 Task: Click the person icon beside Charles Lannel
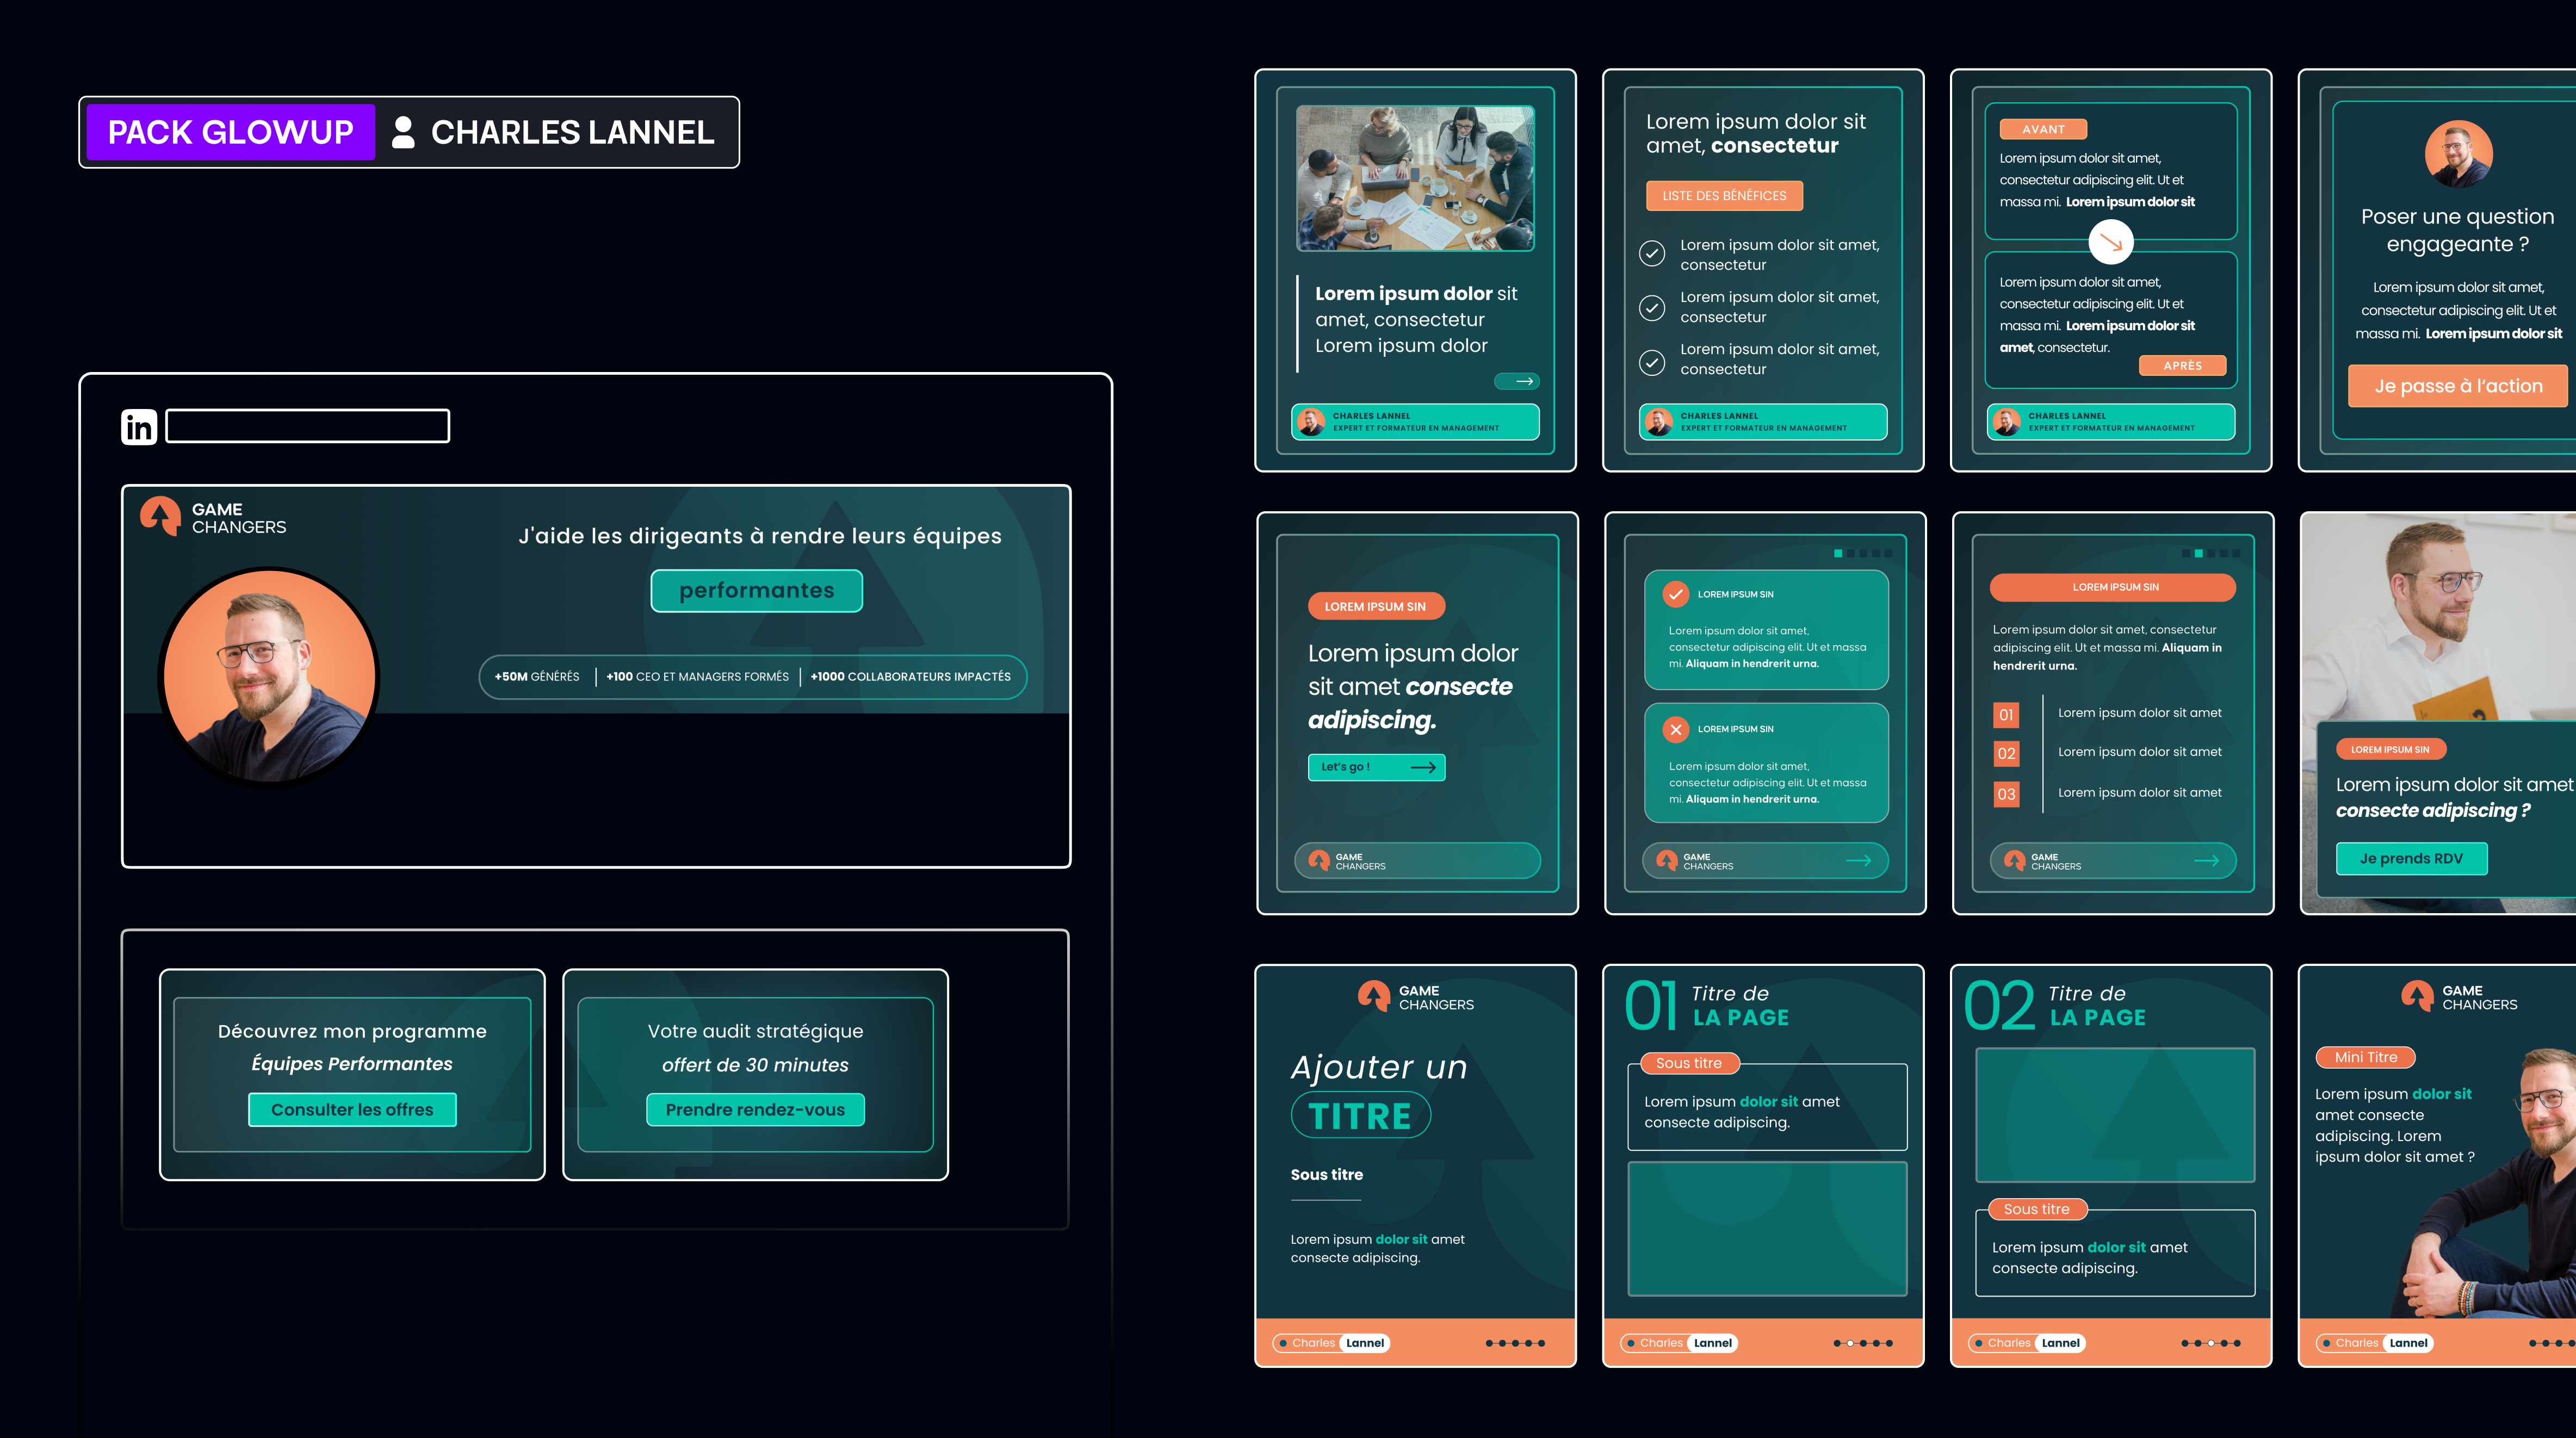[x=403, y=132]
